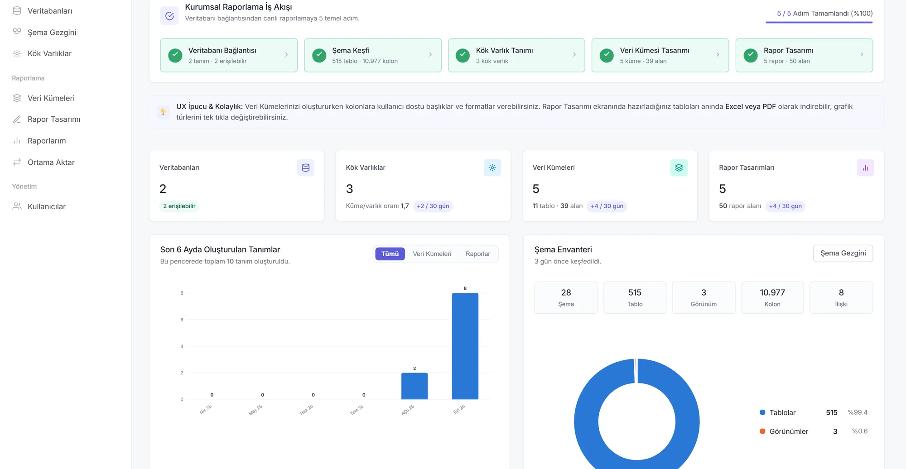The image size is (906, 469).
Task: Expand the Veri Kümesi Tasarımı step chevron
Action: click(x=718, y=55)
